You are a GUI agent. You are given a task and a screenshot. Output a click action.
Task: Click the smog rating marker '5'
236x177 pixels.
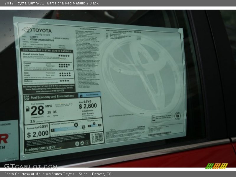94,124
